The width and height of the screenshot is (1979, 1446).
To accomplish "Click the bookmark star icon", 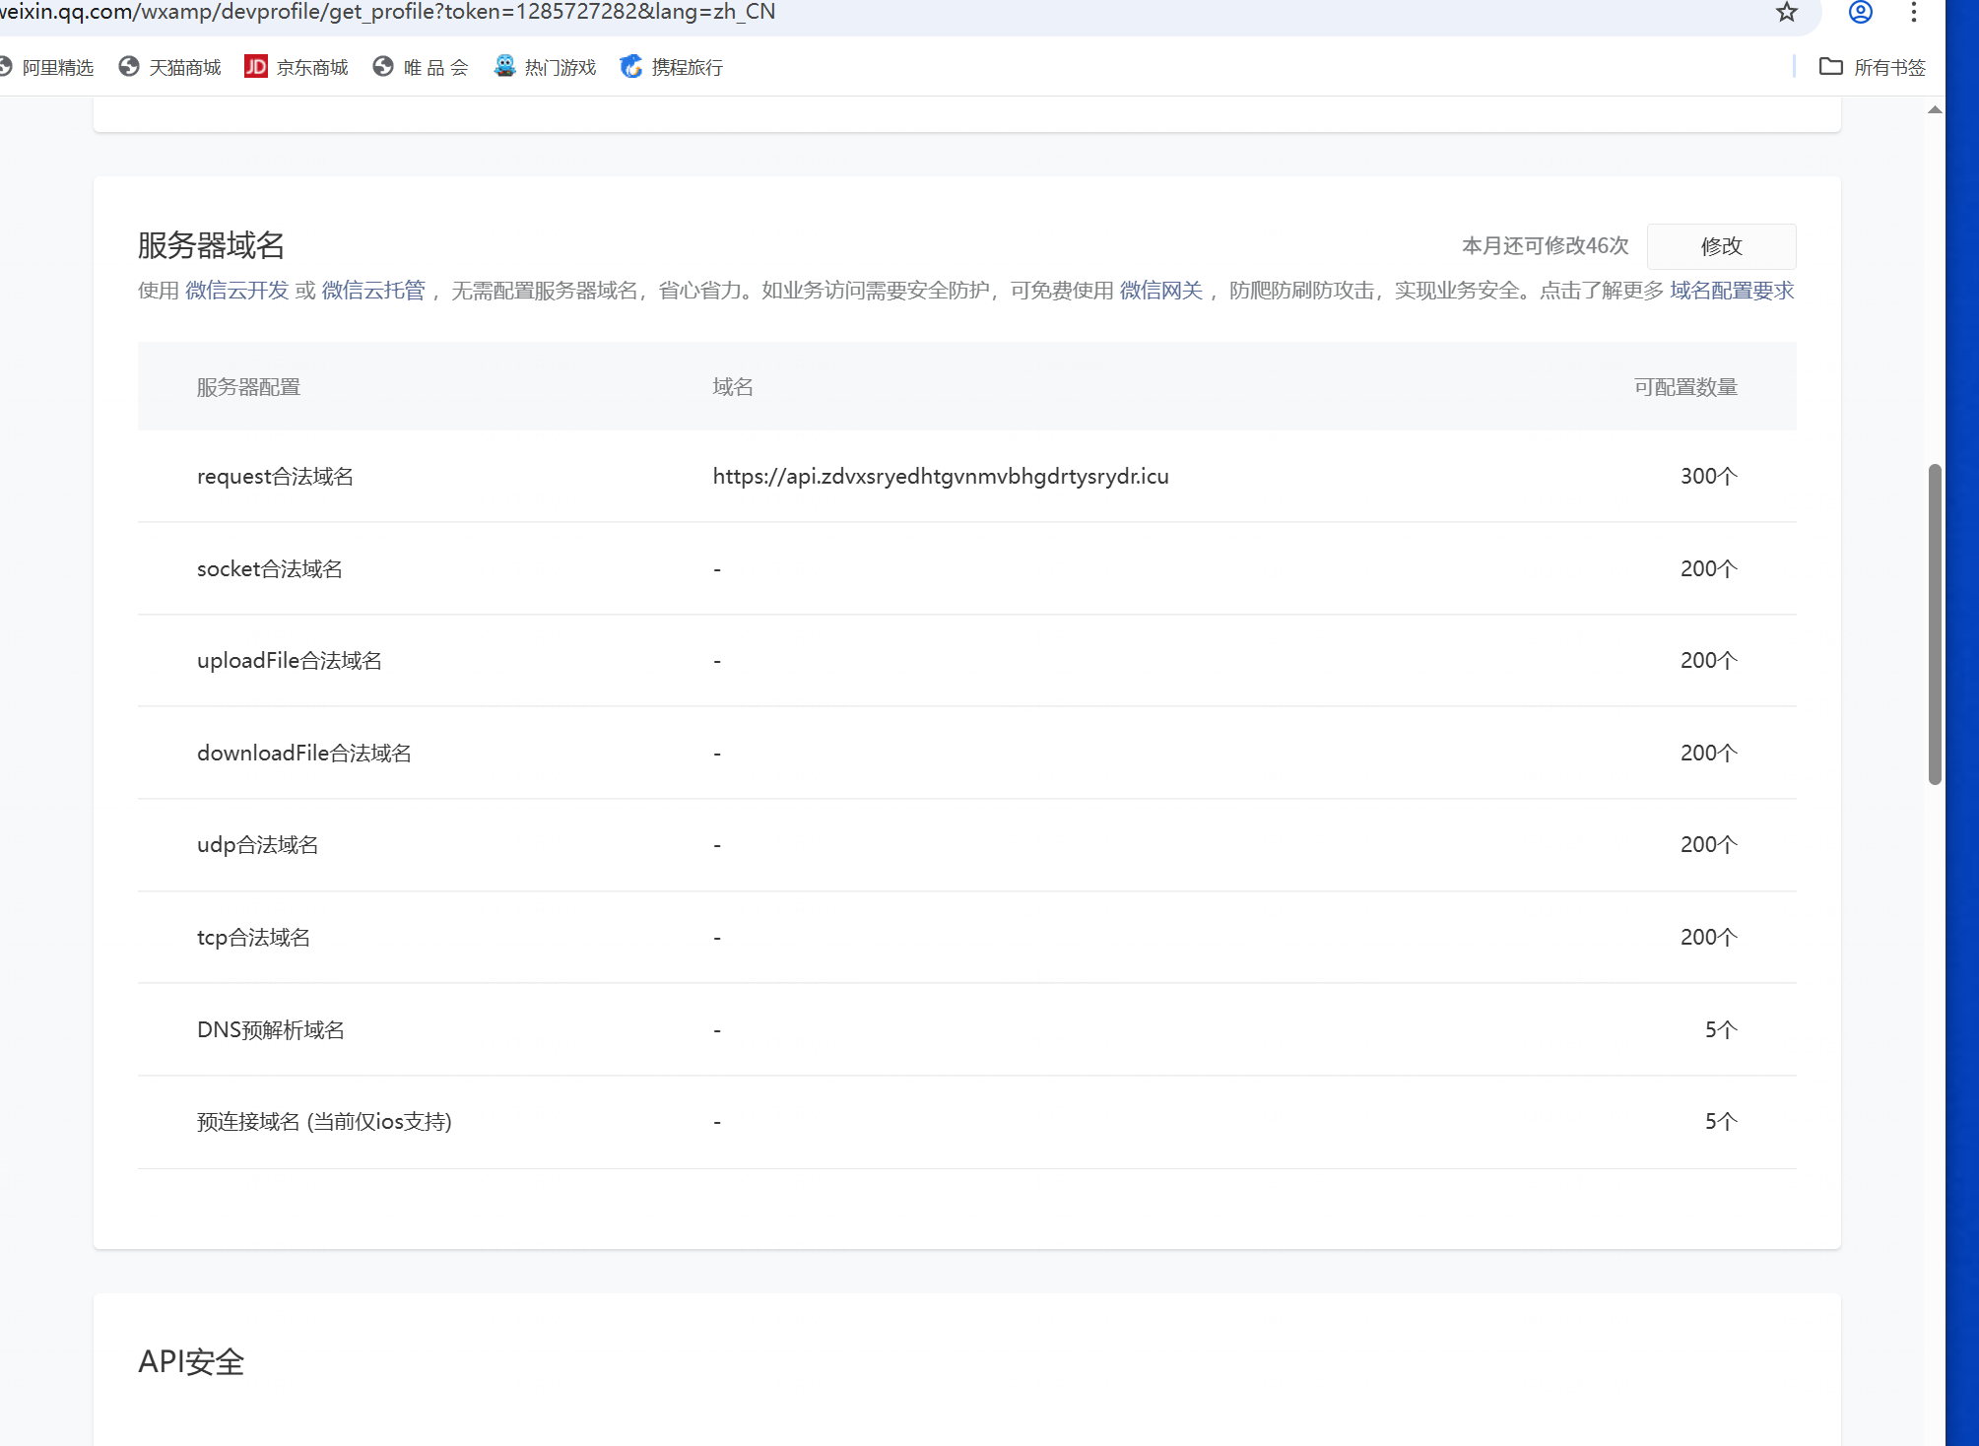I will tap(1787, 12).
